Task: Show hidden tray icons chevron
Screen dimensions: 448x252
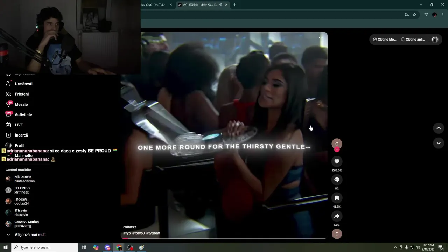Action: (395, 247)
